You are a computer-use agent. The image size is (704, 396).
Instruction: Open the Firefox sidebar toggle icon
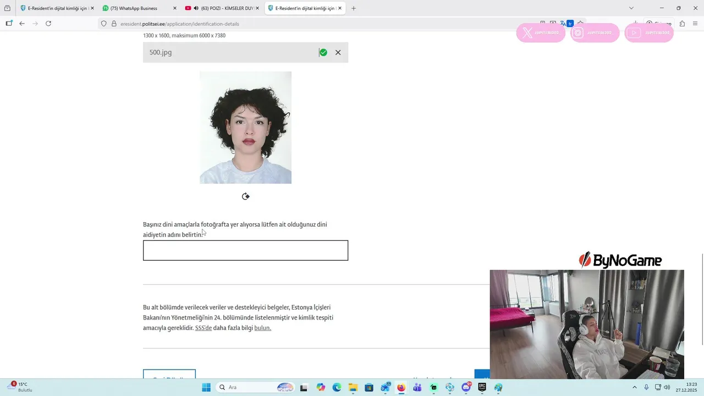[9, 24]
